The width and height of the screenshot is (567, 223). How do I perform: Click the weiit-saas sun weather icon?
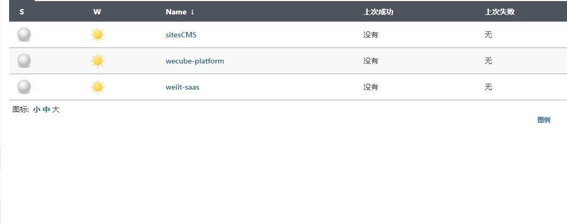pos(97,87)
